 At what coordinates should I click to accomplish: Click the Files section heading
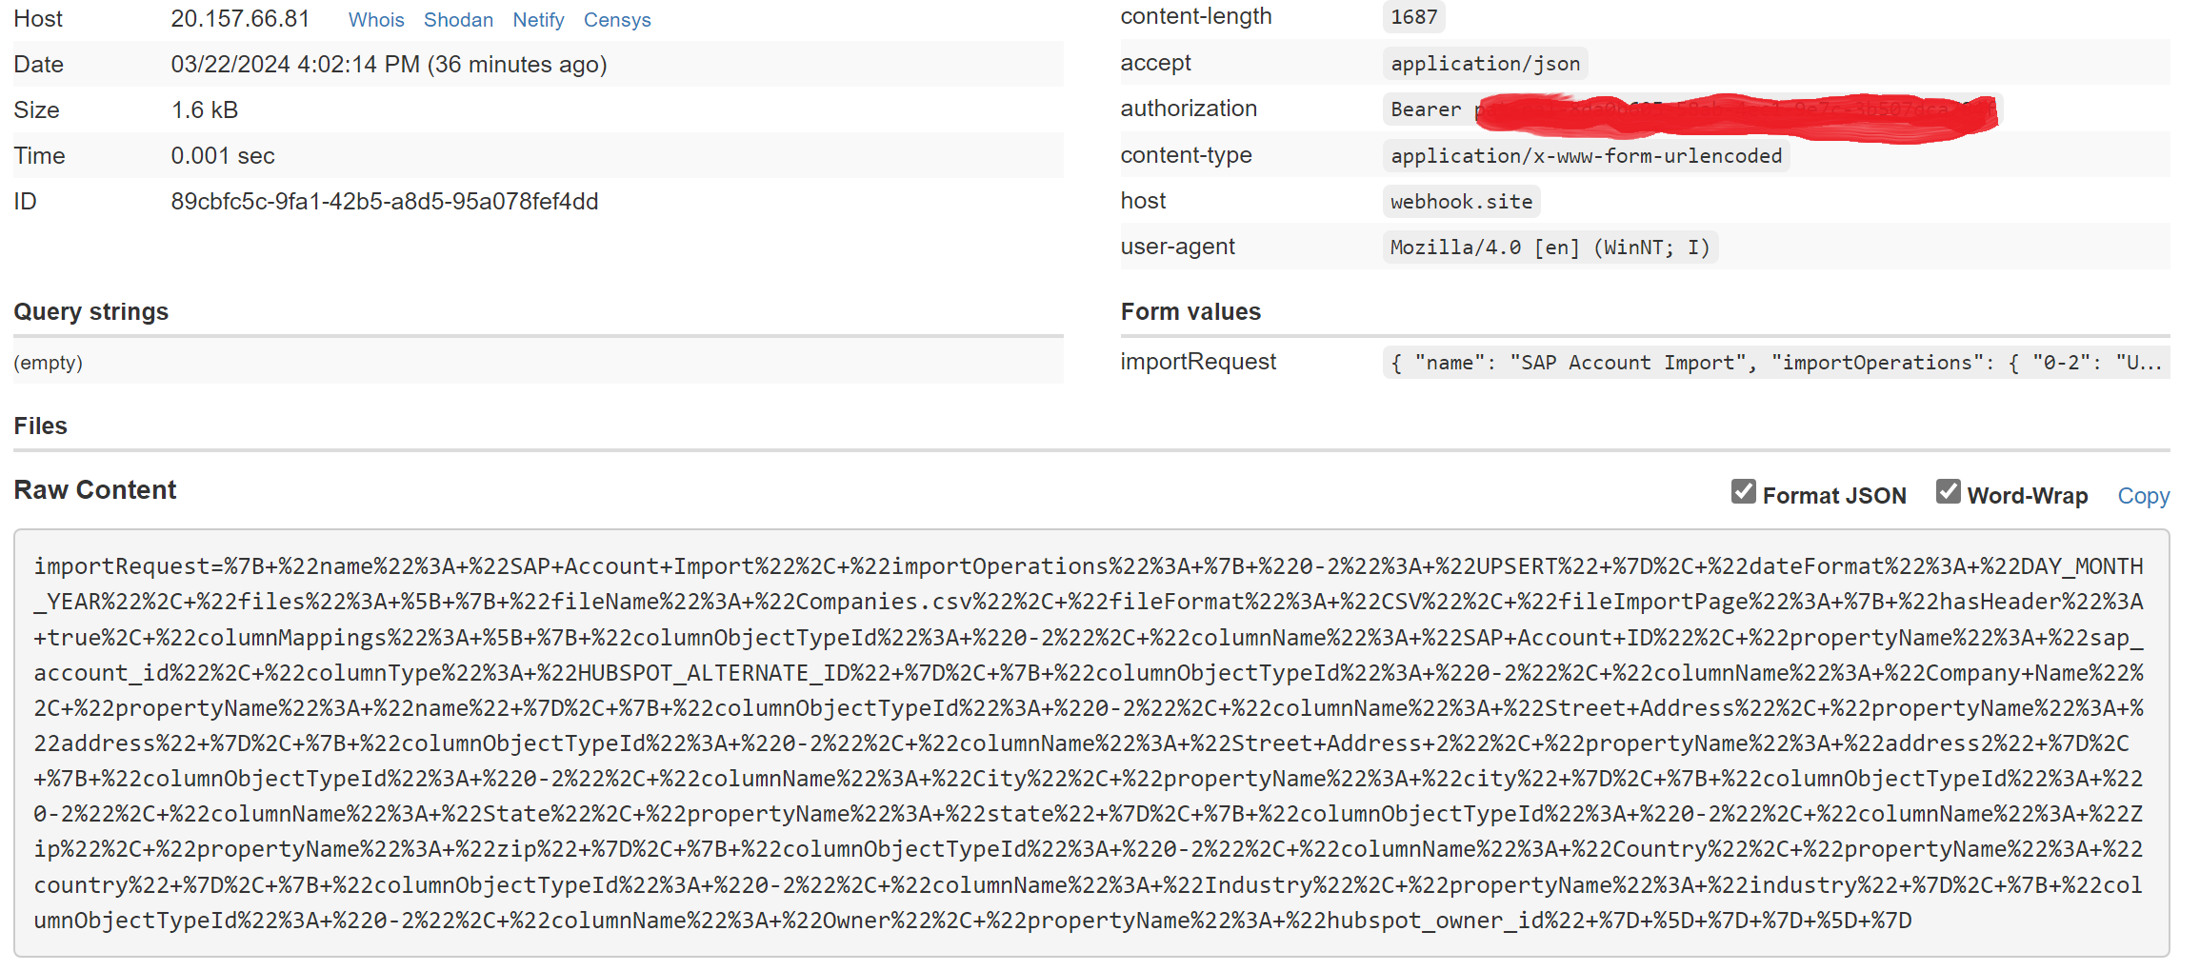click(40, 426)
